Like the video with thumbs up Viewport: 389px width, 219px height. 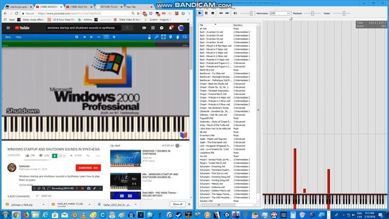[x=30, y=156]
